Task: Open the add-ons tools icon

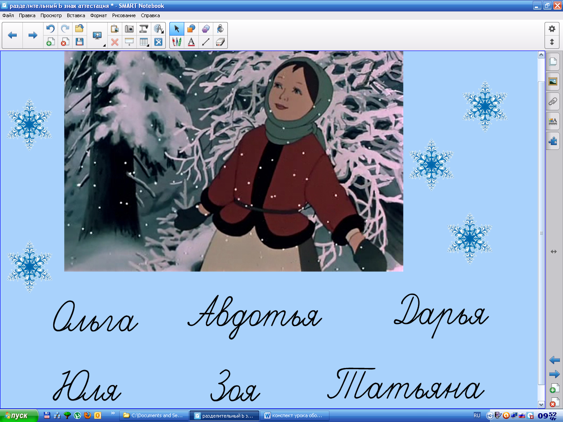Action: (158, 42)
